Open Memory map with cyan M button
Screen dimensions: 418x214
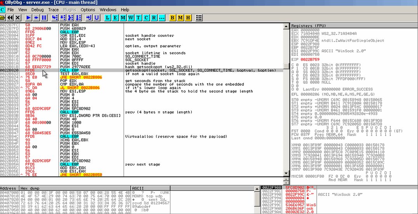click(x=123, y=18)
